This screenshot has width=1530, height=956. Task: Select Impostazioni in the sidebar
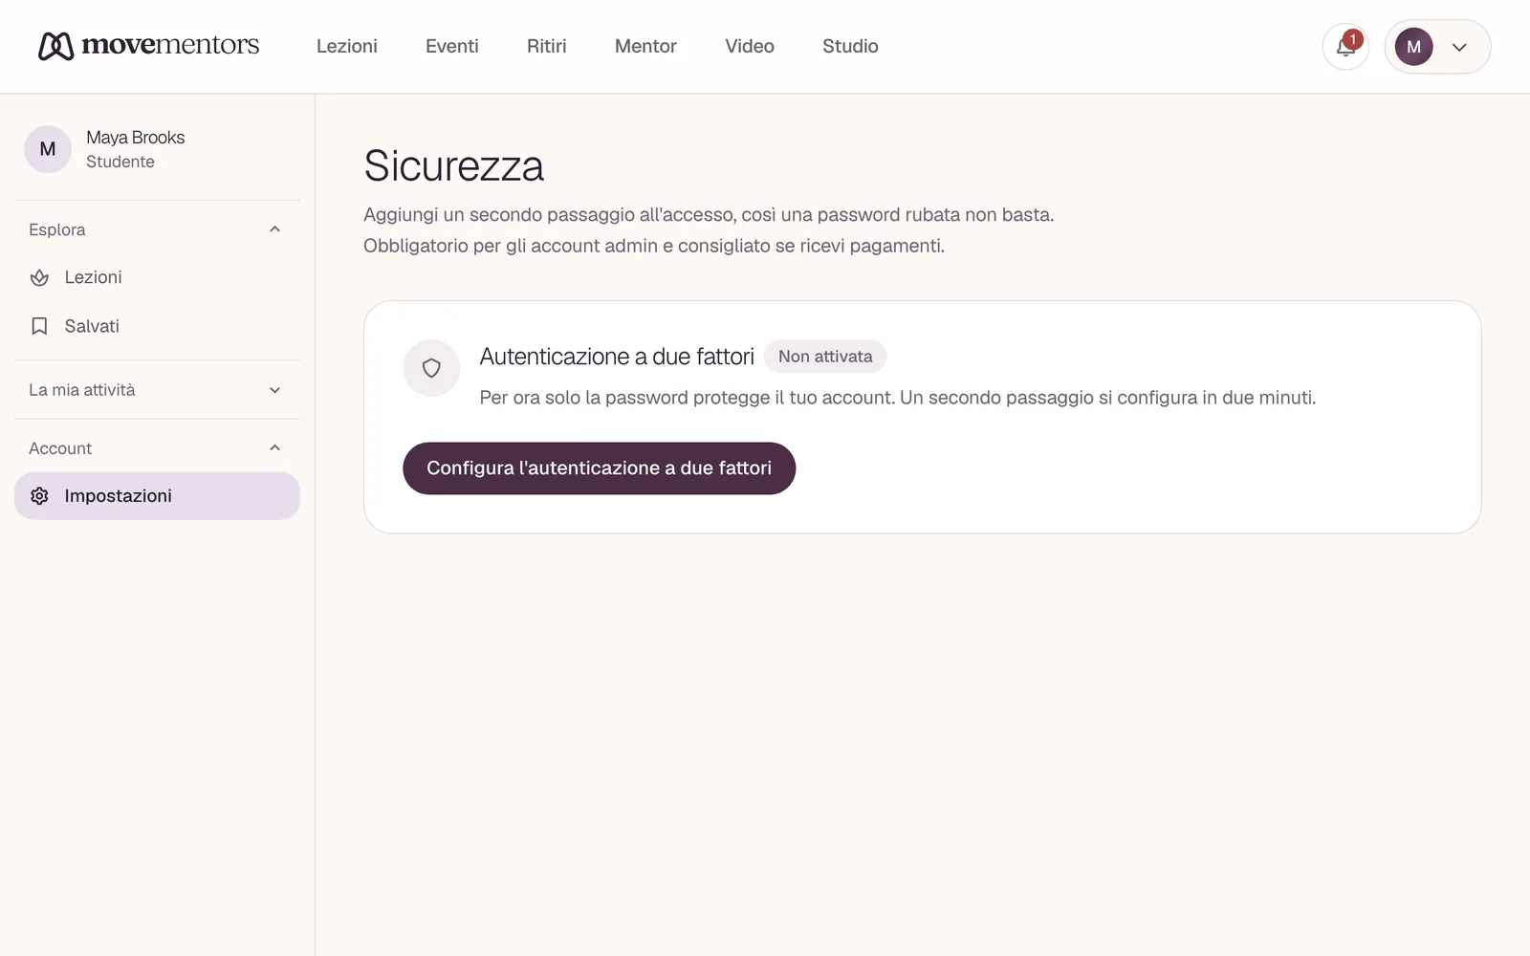coord(157,496)
